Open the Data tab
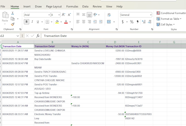Viewport: 186px width, 126px height. tap(85, 7)
